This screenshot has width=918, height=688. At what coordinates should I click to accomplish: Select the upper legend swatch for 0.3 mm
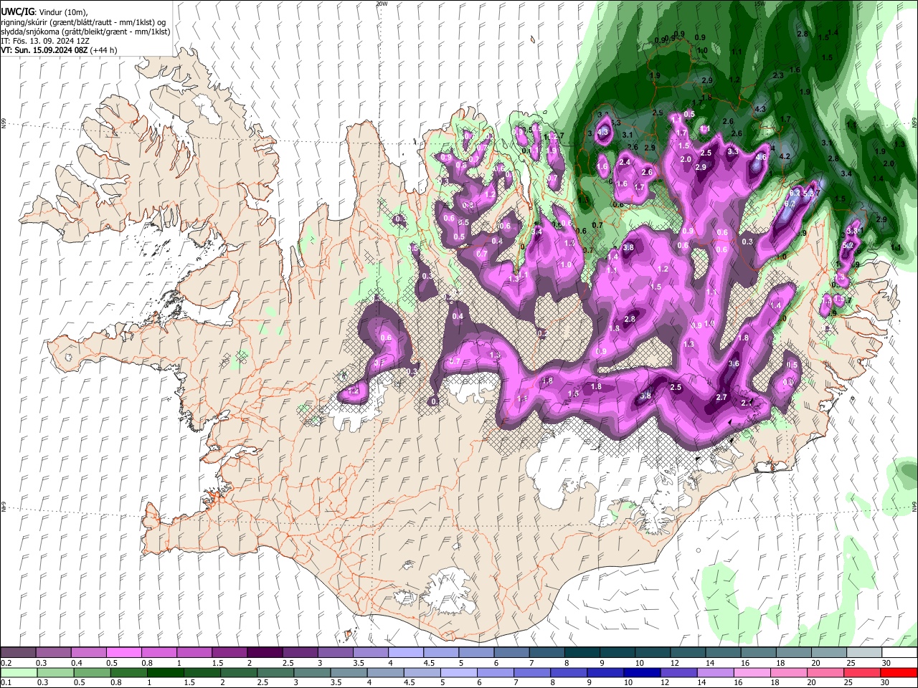click(53, 653)
